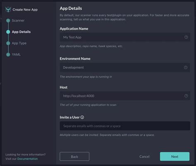
Task: Click the YAML step circle icon
Action: 8,54
